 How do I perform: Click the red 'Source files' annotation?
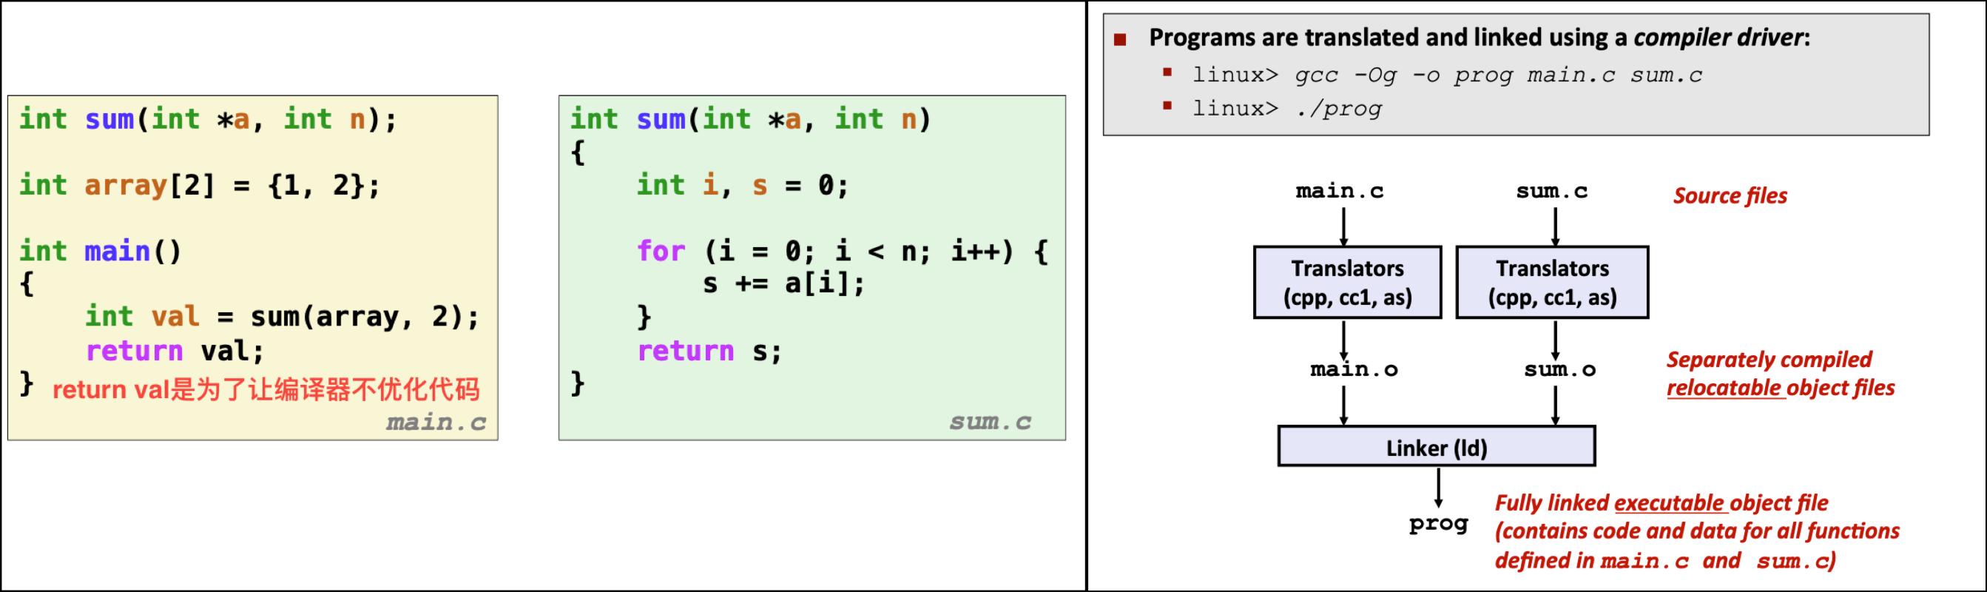[x=1730, y=196]
